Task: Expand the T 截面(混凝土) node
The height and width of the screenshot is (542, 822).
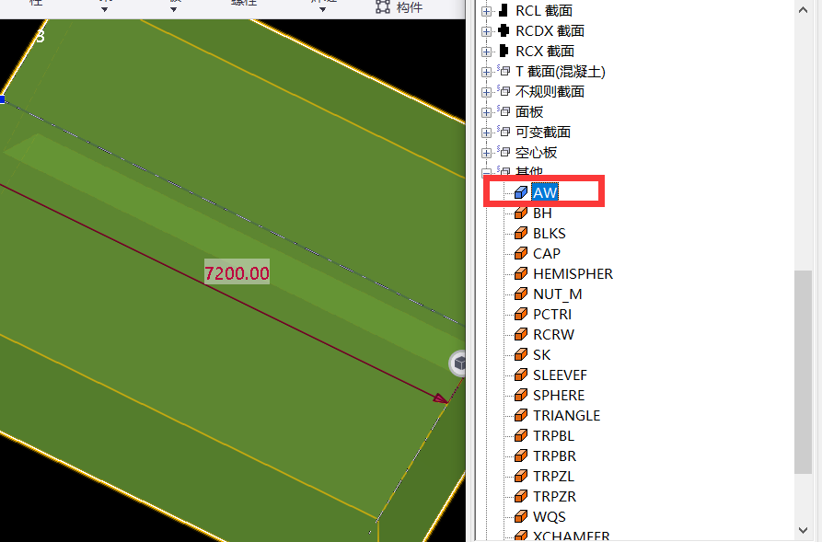Action: (x=487, y=72)
